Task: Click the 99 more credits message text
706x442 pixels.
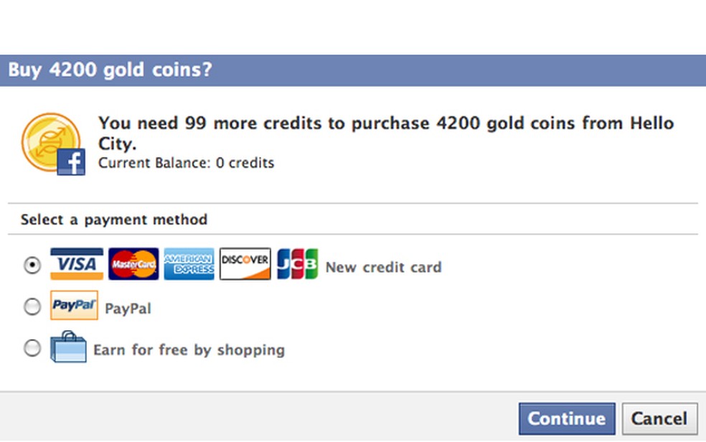Action: click(385, 123)
